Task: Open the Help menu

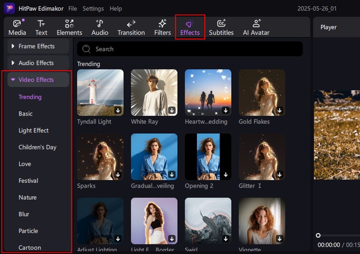Action: [x=116, y=8]
